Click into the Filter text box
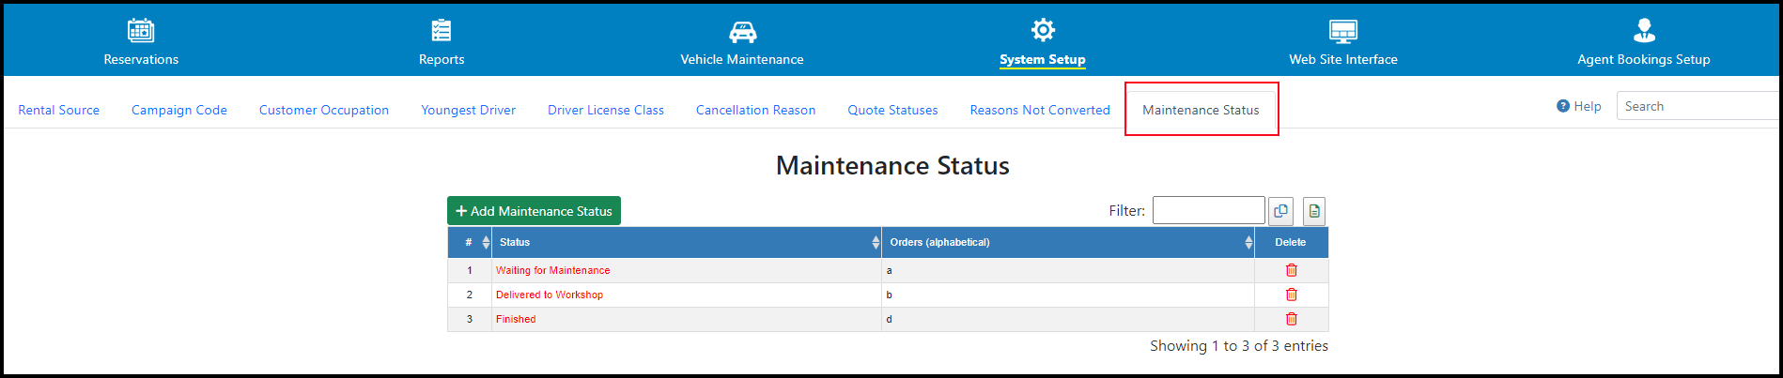Screen dimensions: 1783x378 pyautogui.click(x=1208, y=210)
